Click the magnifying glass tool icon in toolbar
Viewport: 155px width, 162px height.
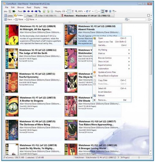(x=96, y=11)
